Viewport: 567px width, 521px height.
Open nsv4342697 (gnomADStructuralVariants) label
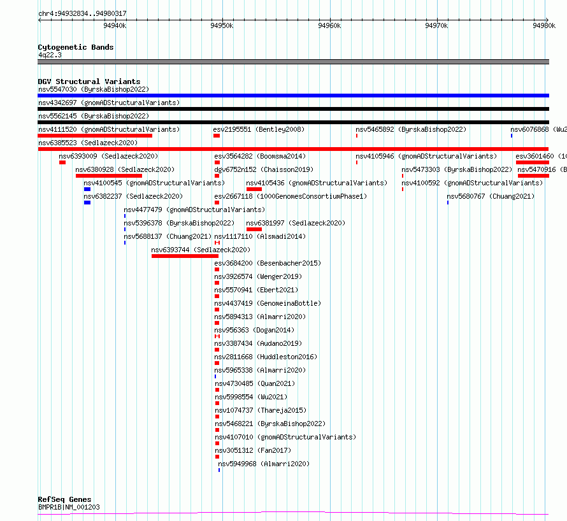[x=109, y=103]
